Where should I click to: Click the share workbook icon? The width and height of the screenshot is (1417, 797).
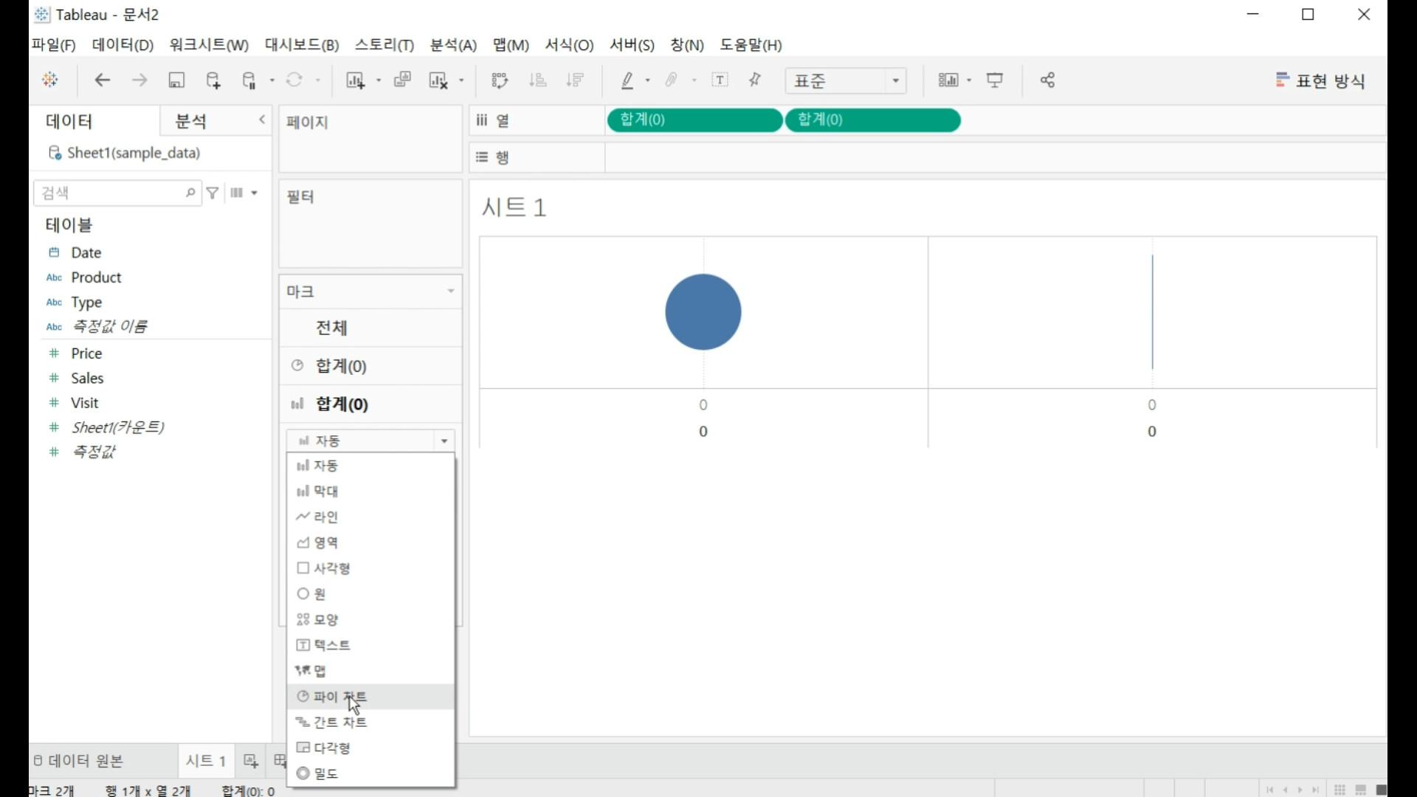point(1047,80)
